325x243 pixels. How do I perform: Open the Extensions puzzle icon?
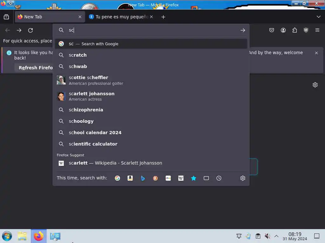[x=295, y=30]
